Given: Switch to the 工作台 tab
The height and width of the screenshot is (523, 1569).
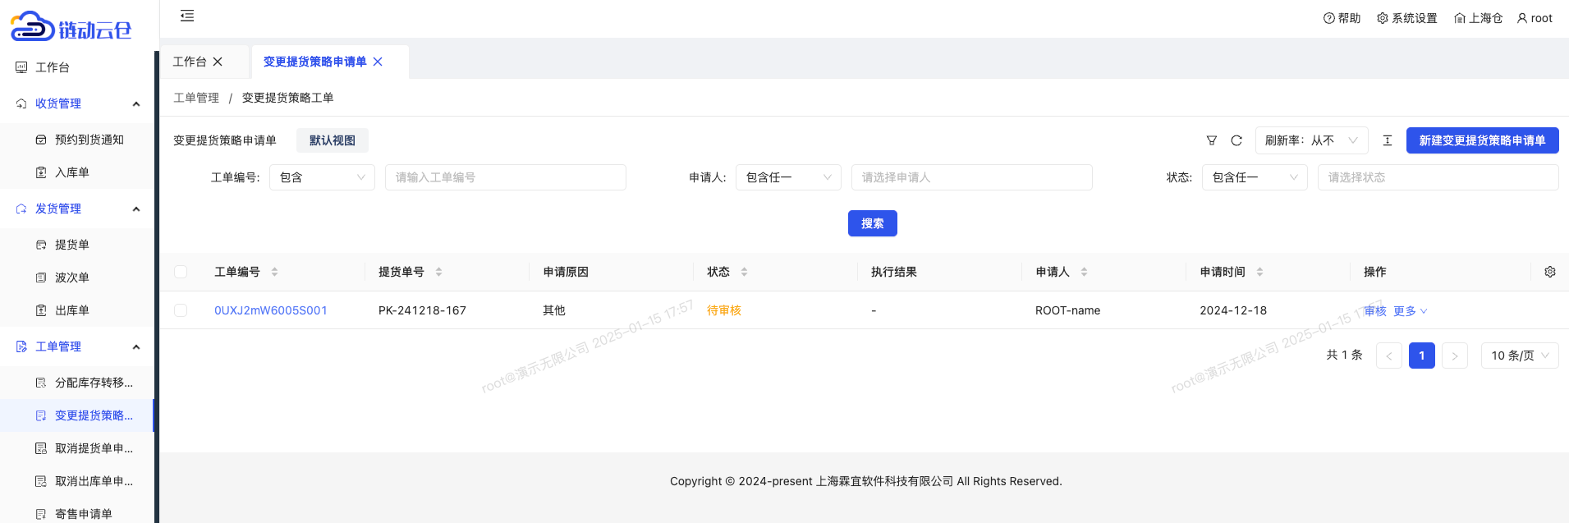Looking at the screenshot, I should [x=190, y=62].
